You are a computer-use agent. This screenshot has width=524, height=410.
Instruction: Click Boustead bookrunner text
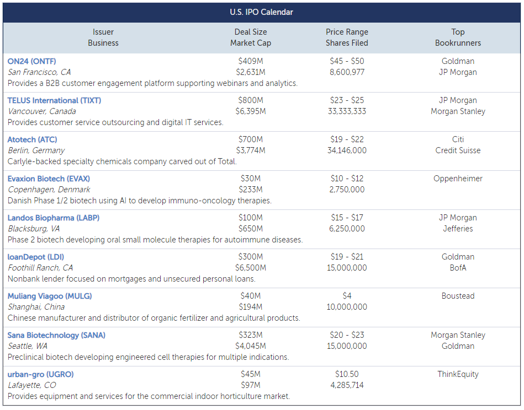[x=458, y=296]
